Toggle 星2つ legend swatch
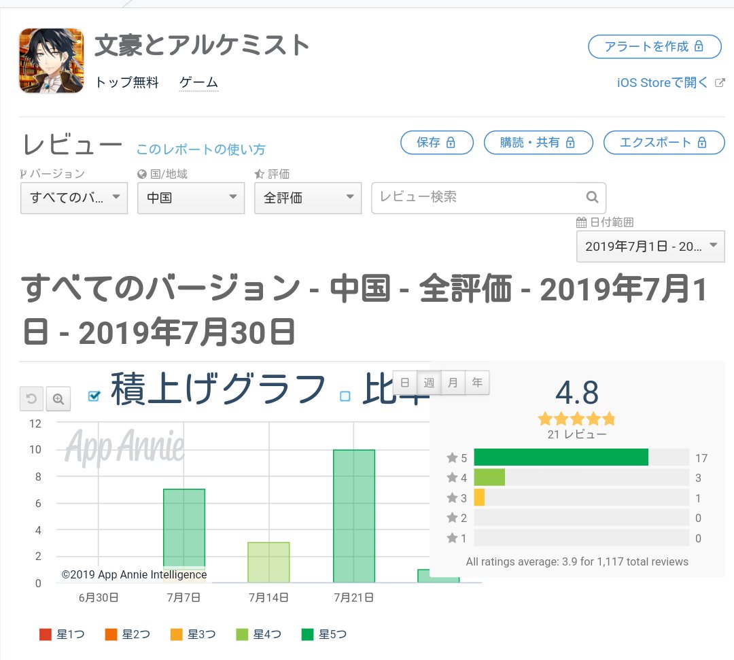Image resolution: width=734 pixels, height=660 pixels. pyautogui.click(x=111, y=635)
